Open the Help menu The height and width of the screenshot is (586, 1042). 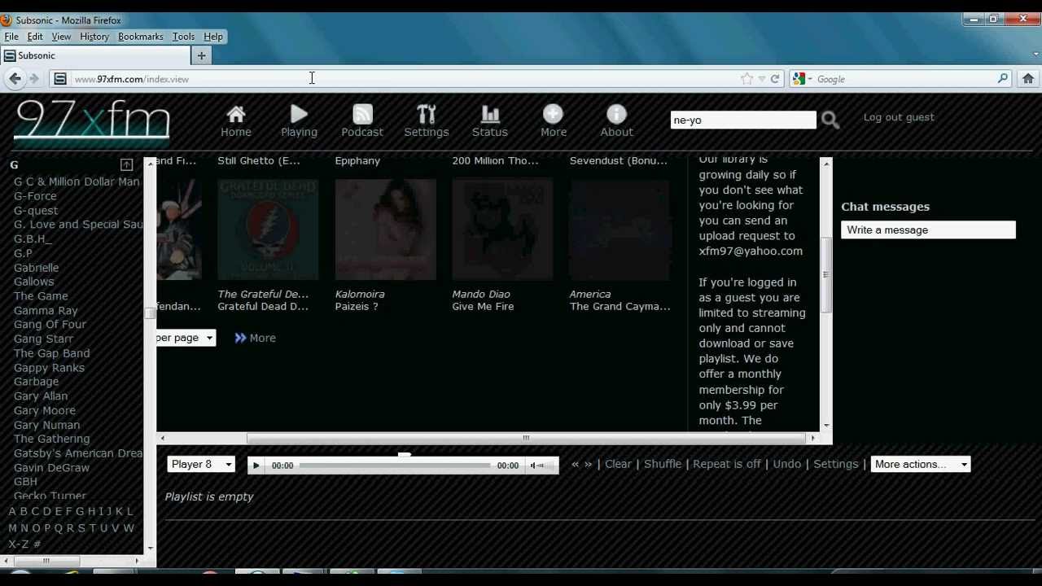tap(213, 37)
